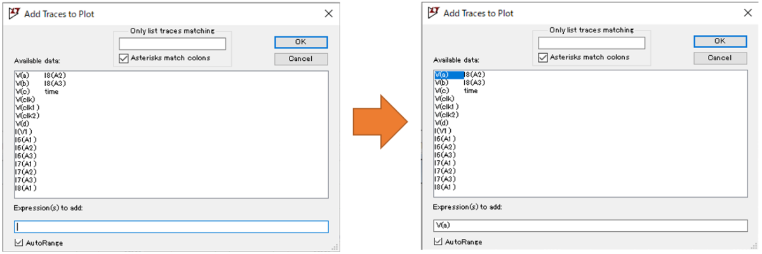Screen dimensions: 762x254
Task: Focus the left trace filter text field
Action: [x=172, y=44]
